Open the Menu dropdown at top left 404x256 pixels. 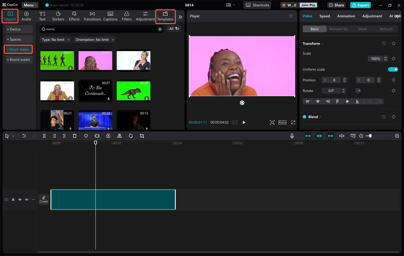tap(30, 5)
